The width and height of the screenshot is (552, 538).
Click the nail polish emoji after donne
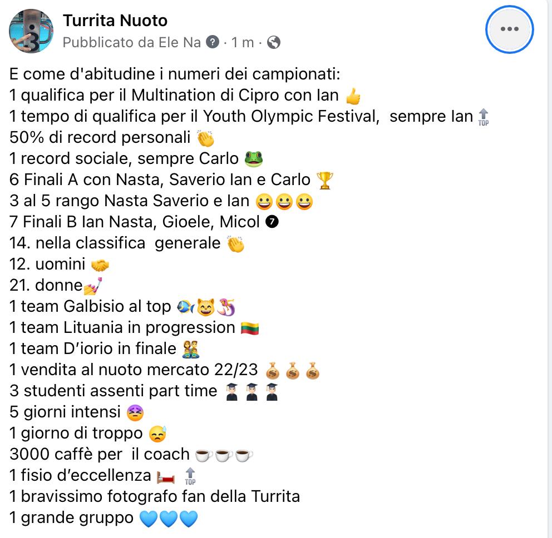click(x=93, y=286)
